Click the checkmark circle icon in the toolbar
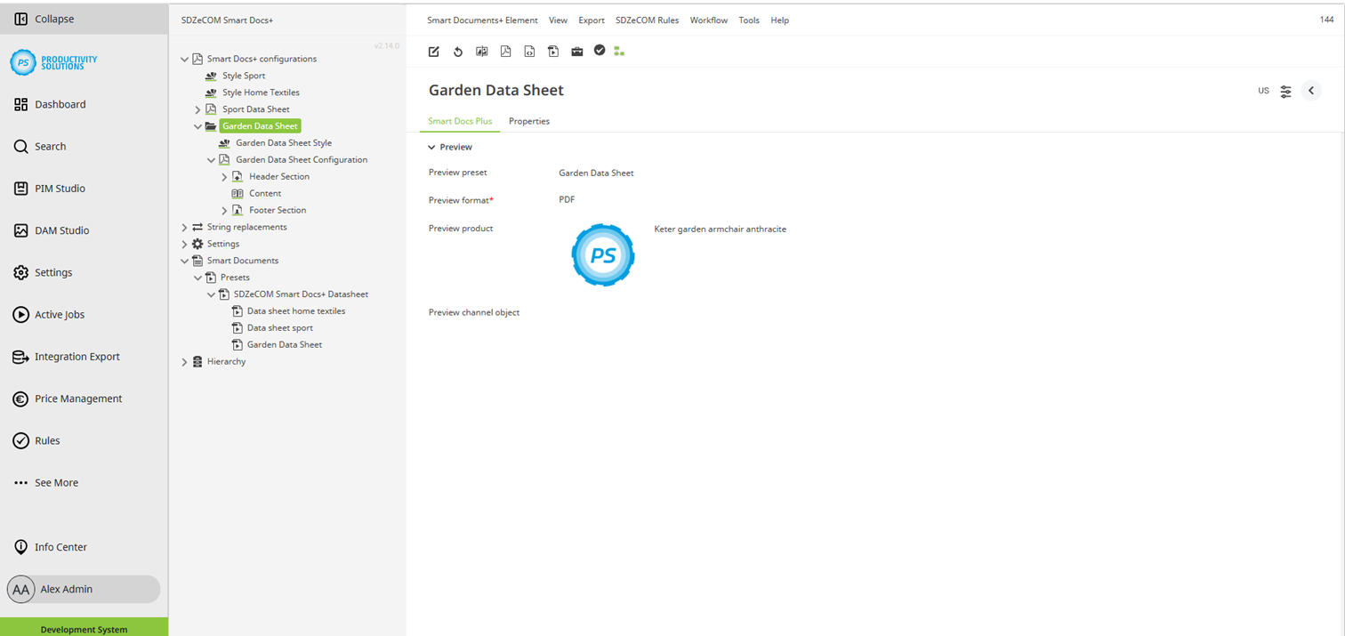Viewport: 1345px width, 636px height. (x=599, y=51)
